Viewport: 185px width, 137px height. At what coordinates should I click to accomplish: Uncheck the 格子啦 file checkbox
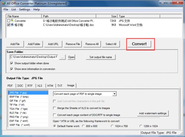click(9, 25)
